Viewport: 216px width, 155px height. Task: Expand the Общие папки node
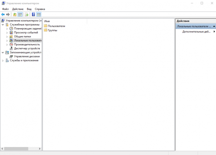coord(7,37)
